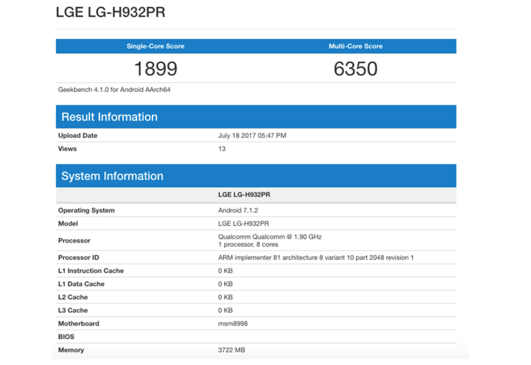Click the L1 Instruction Cache row label

click(x=91, y=271)
